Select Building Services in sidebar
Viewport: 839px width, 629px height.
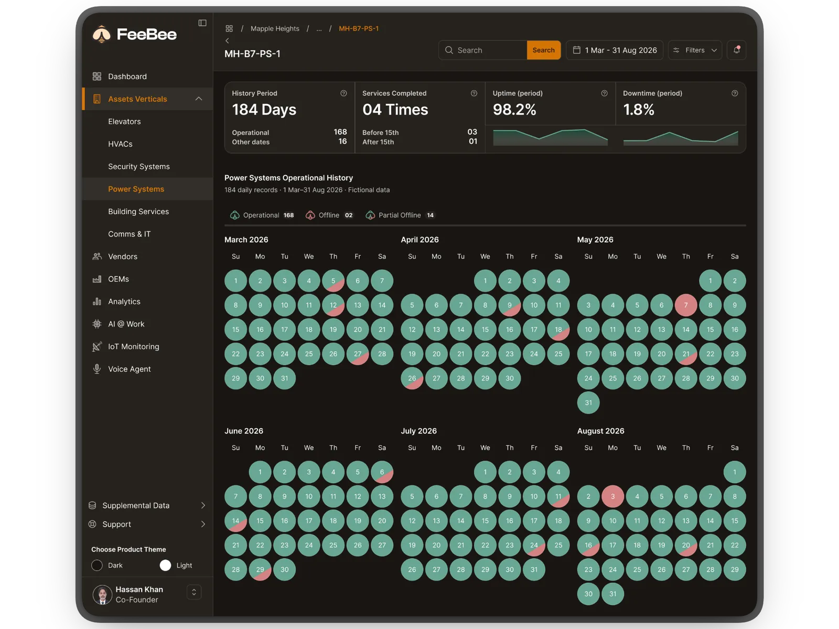pos(138,212)
